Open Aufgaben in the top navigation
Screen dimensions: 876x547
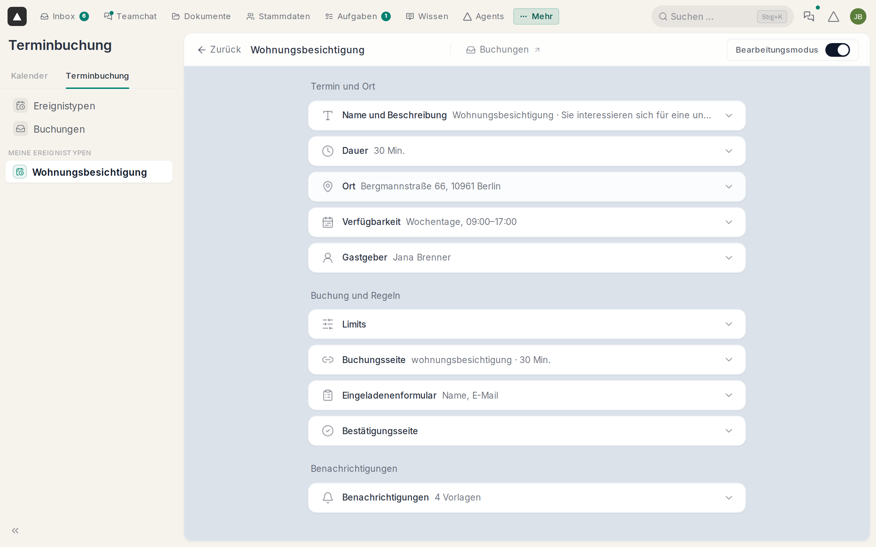358,16
